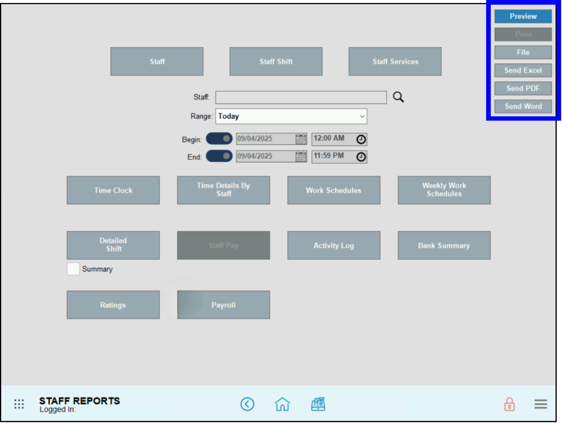Open the staff search magnifying glass
This screenshot has width=562, height=423.
click(x=398, y=97)
